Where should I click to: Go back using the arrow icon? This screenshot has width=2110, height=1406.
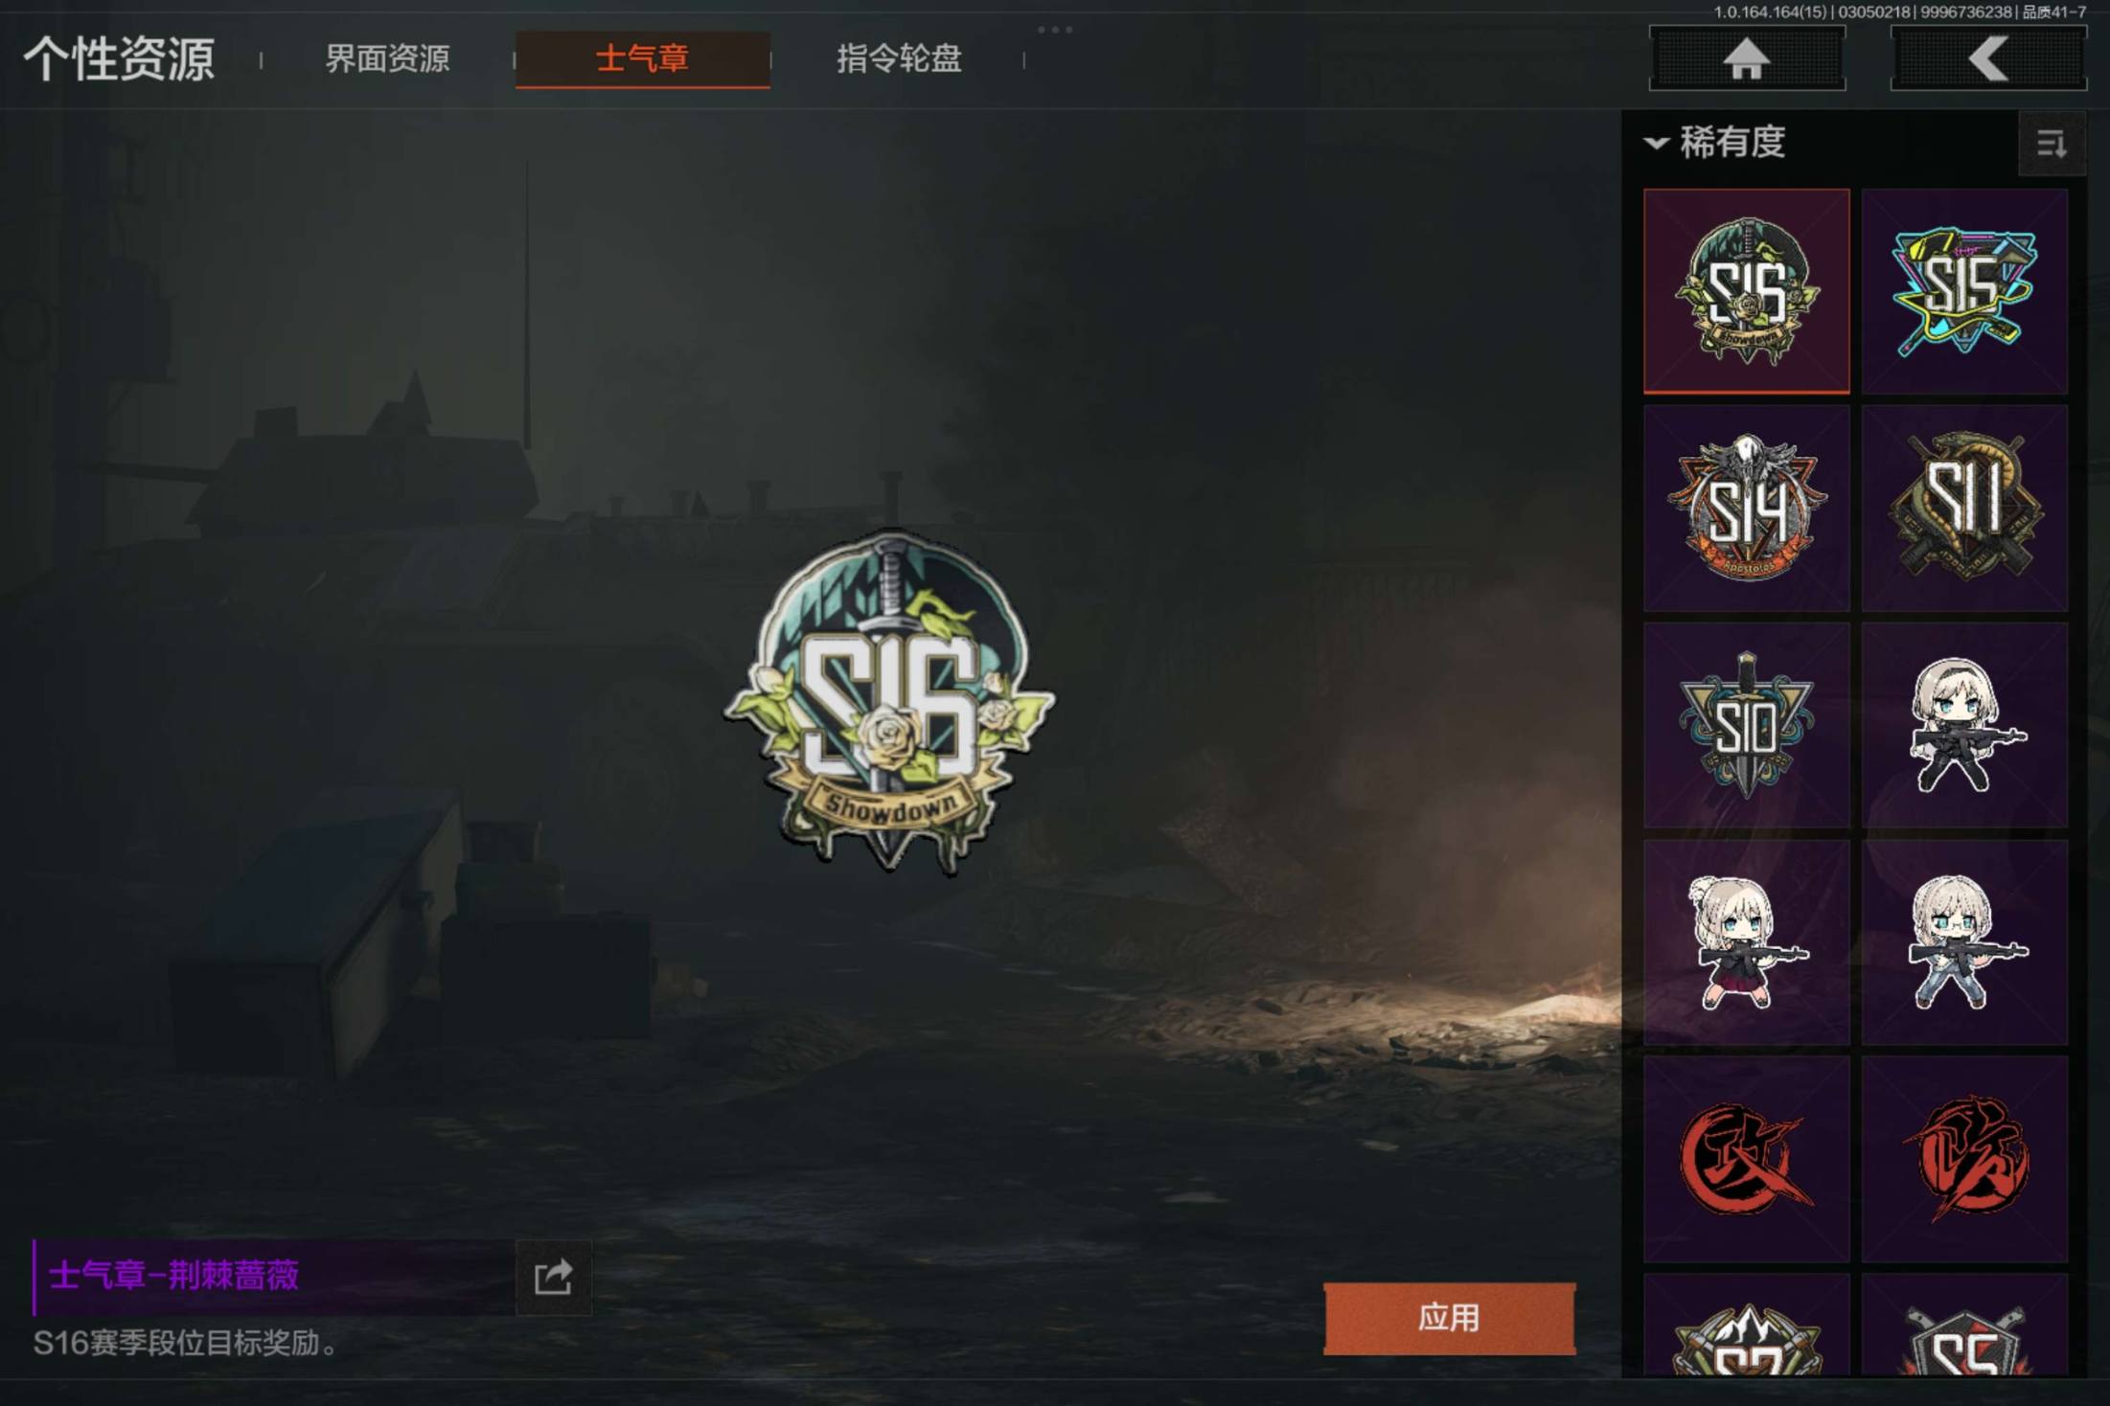[1988, 58]
